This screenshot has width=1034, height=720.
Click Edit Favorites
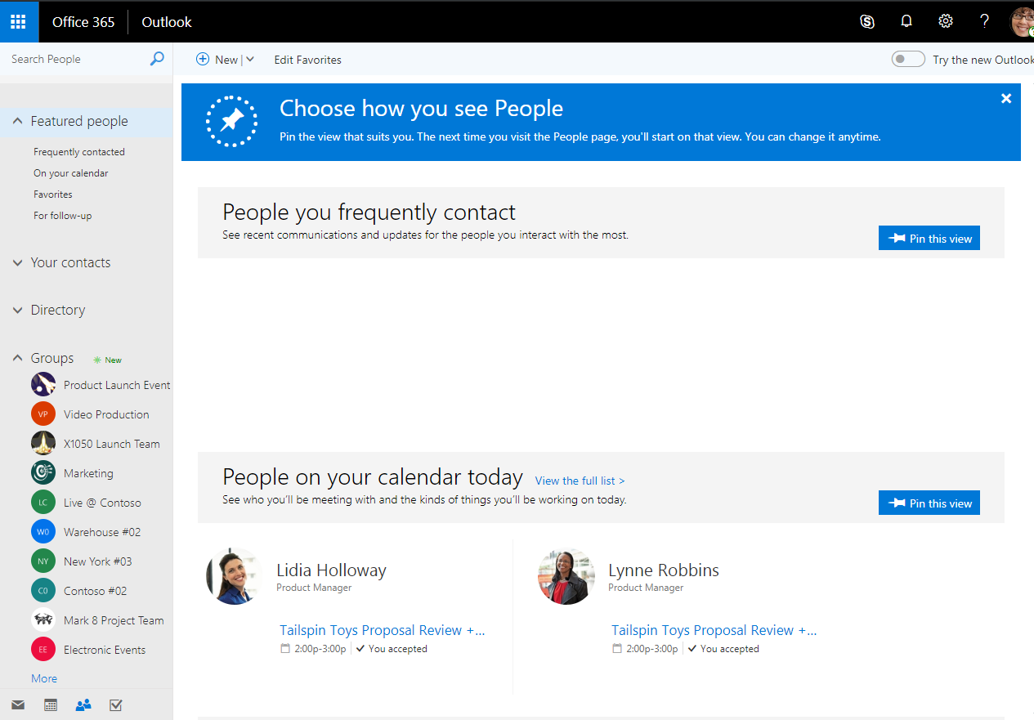click(307, 60)
